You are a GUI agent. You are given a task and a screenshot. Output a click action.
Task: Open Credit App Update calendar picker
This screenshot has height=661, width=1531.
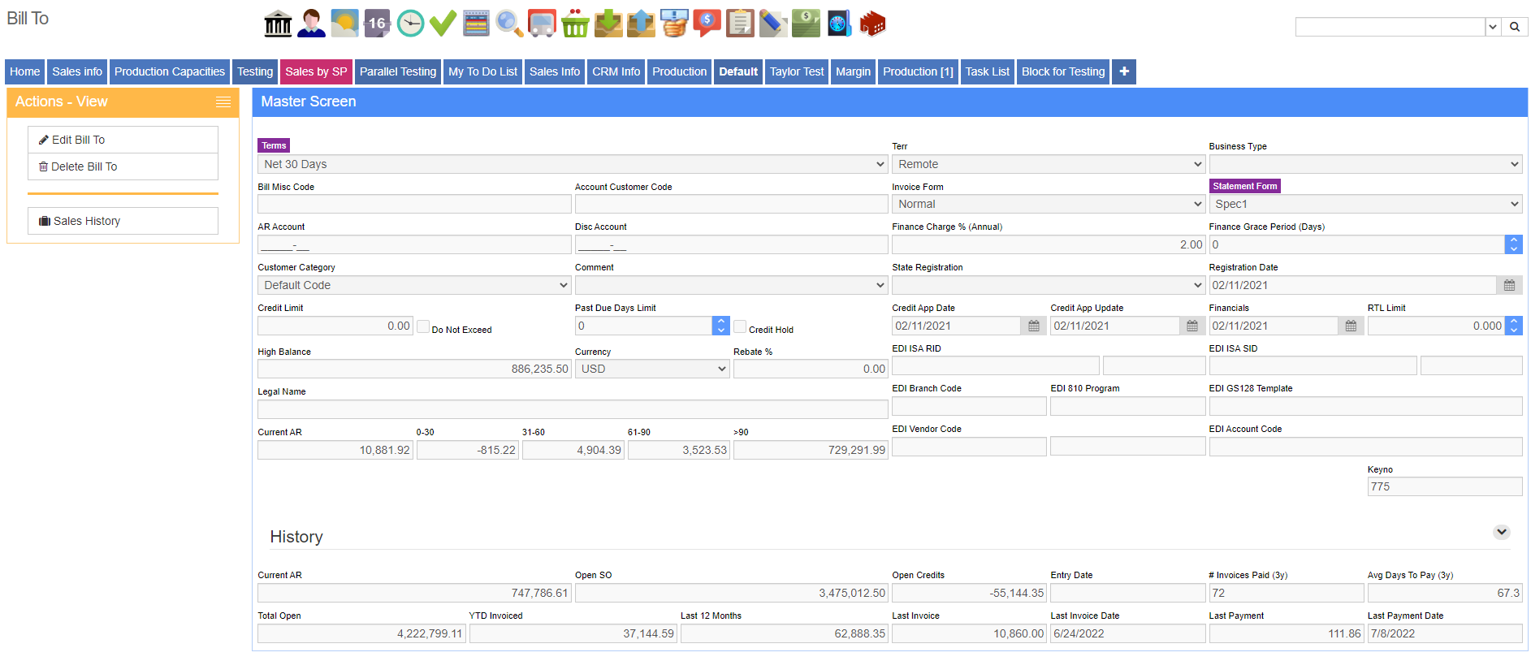(1192, 326)
